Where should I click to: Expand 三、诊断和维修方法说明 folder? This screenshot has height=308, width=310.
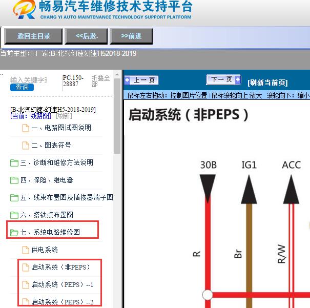point(56,162)
